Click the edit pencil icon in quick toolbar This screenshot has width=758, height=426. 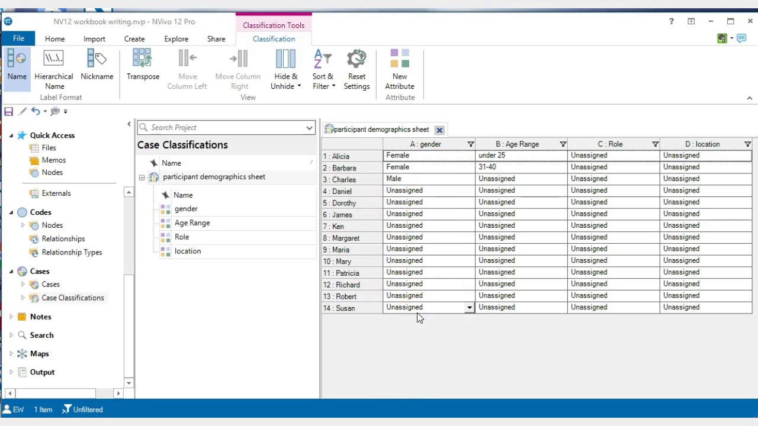point(23,111)
